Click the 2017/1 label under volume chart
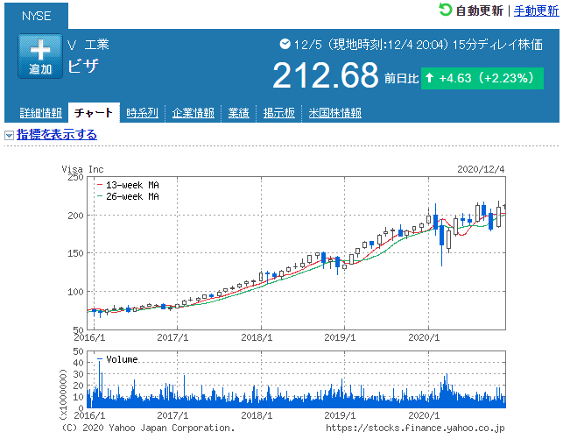 pos(172,415)
